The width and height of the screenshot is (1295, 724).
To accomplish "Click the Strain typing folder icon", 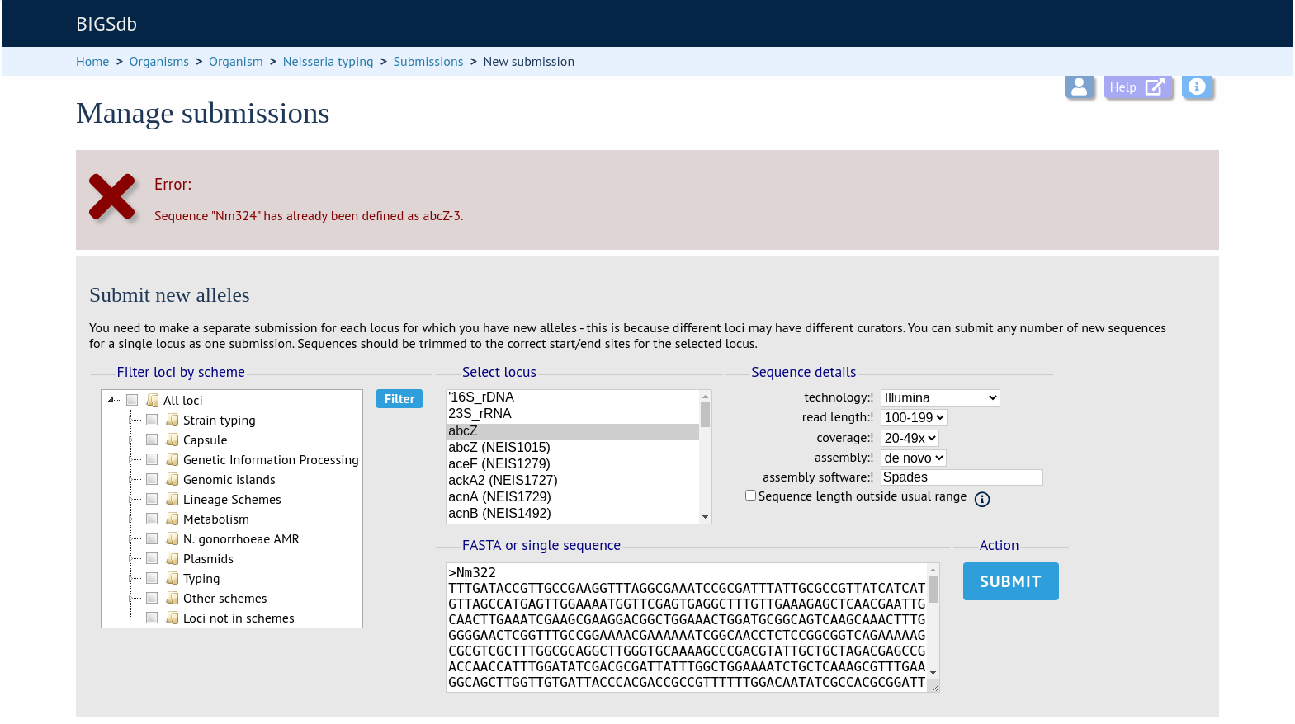I will click(173, 420).
